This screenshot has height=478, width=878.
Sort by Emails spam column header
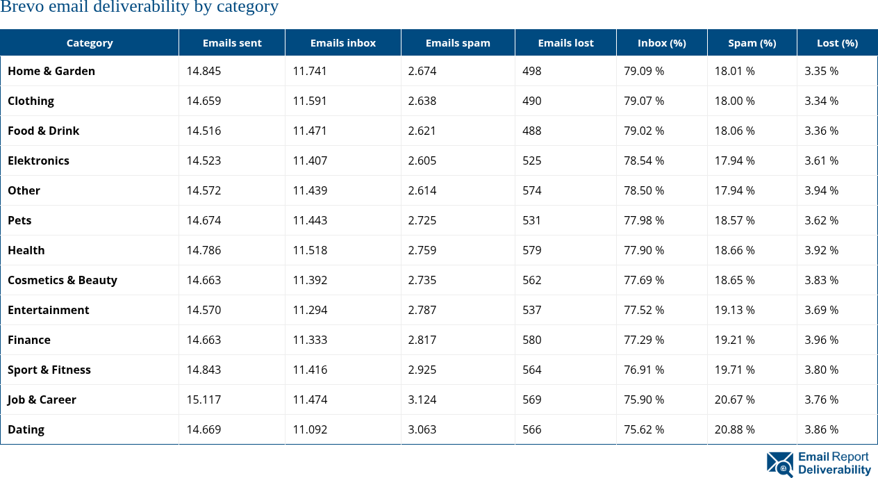(x=457, y=42)
